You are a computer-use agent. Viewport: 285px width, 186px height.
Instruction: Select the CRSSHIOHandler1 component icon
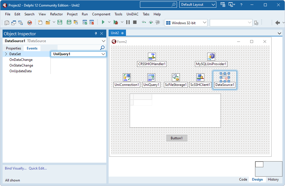(152, 56)
